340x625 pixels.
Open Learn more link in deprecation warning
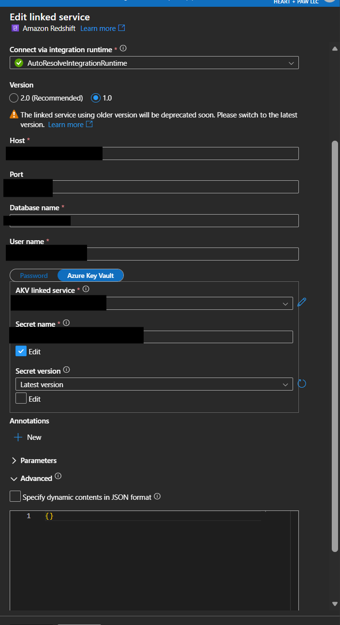tap(66, 125)
